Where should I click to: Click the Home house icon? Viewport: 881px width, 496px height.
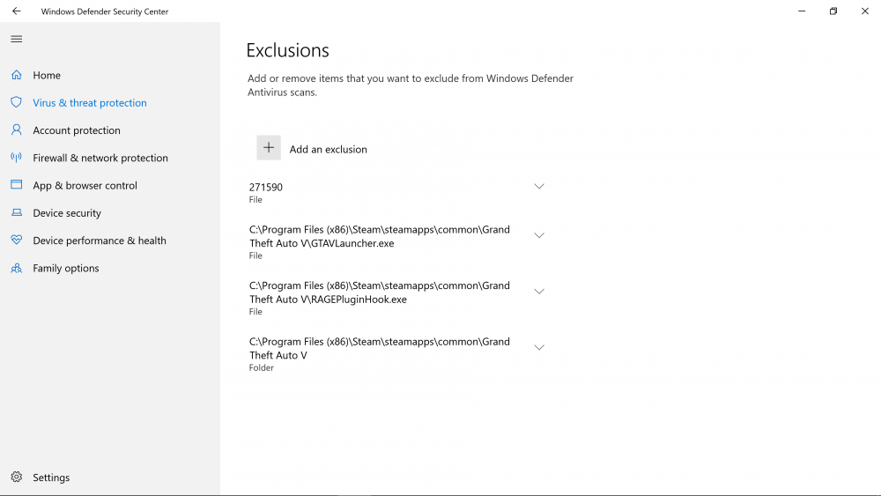16,76
